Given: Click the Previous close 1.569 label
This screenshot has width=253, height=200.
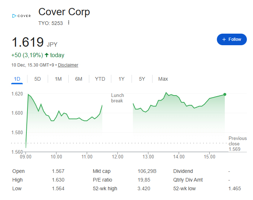Looking at the screenshot, I should tap(237, 144).
